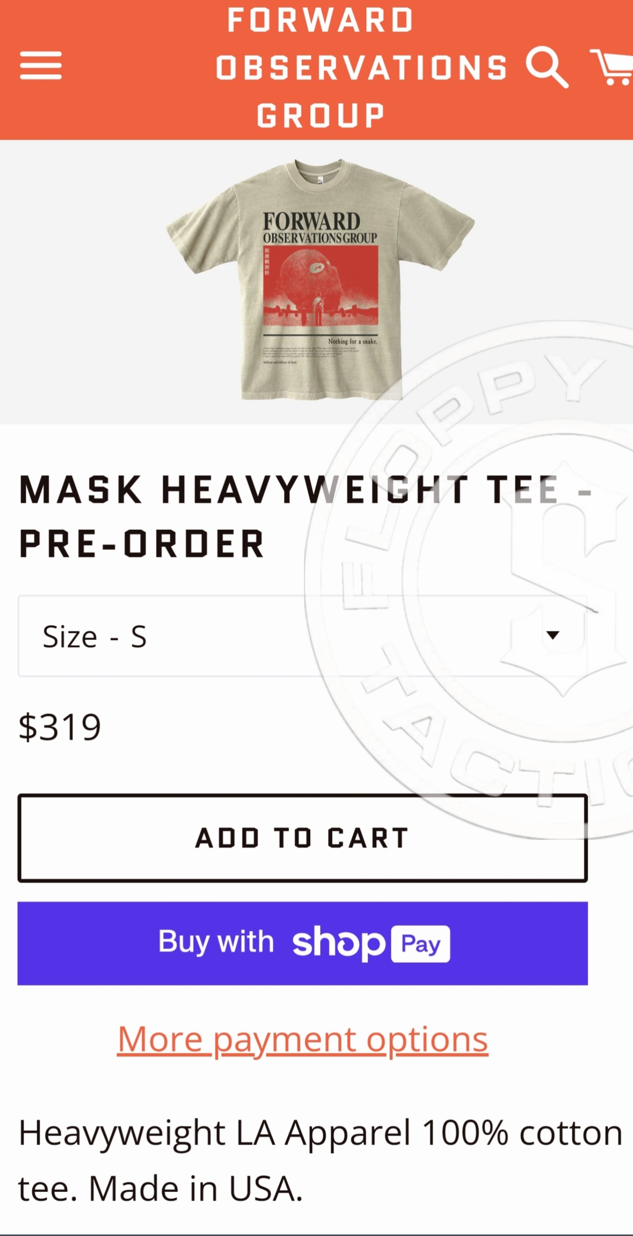Image resolution: width=633 pixels, height=1236 pixels.
Task: Open More payment options link
Action: coord(303,1039)
